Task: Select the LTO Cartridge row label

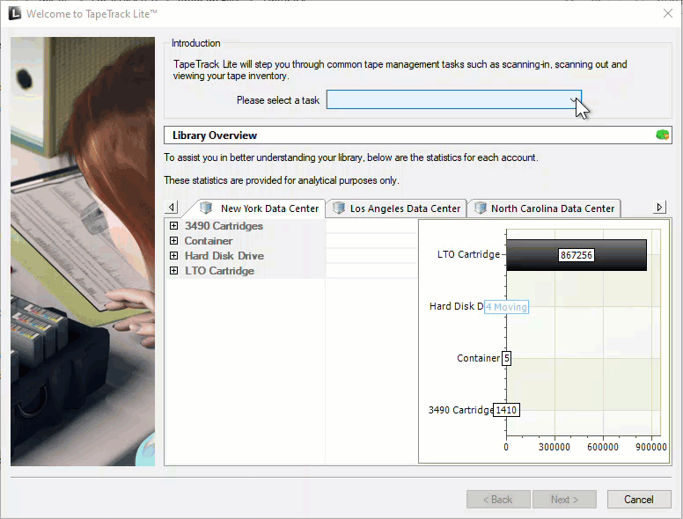Action: pyautogui.click(x=219, y=270)
